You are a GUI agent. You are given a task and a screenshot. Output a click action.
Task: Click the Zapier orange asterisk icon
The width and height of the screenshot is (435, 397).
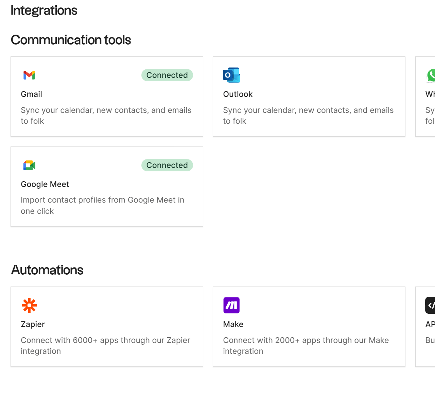(x=29, y=305)
